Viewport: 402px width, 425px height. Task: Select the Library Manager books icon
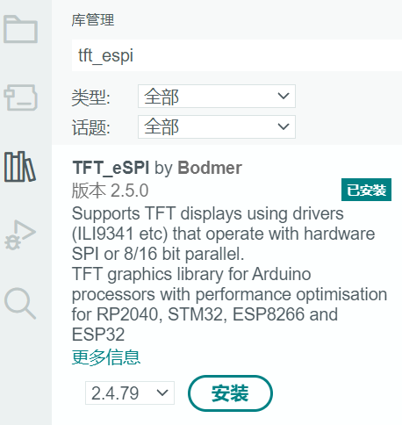20,167
